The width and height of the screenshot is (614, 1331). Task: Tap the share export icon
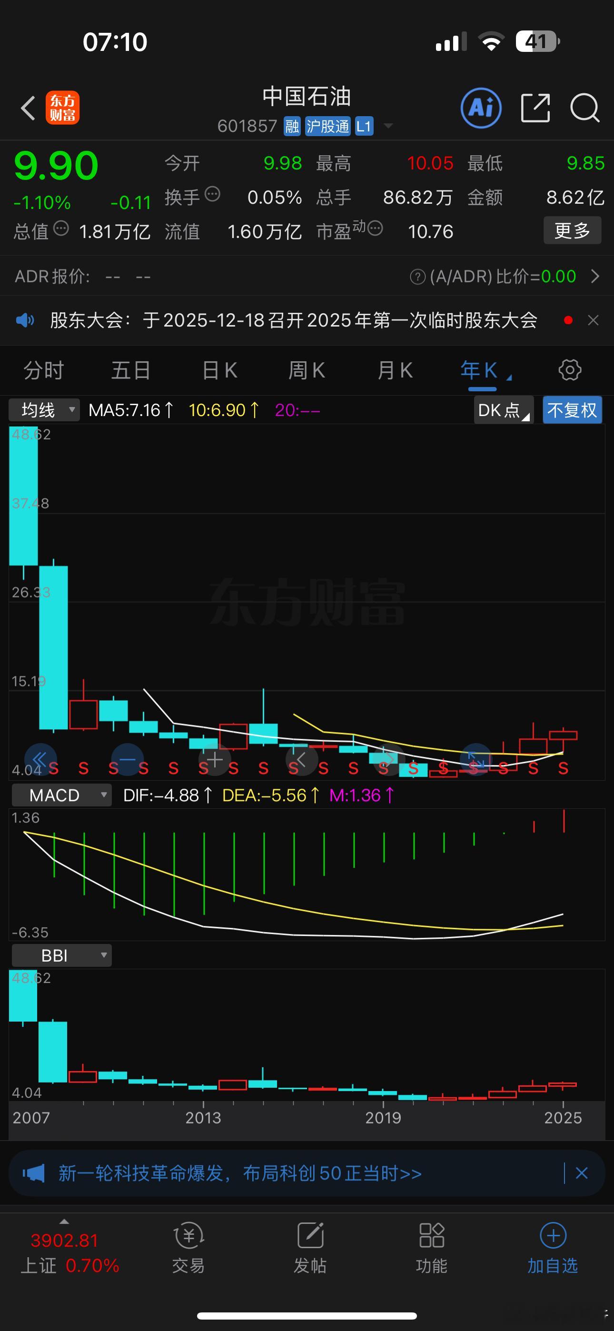pos(535,108)
